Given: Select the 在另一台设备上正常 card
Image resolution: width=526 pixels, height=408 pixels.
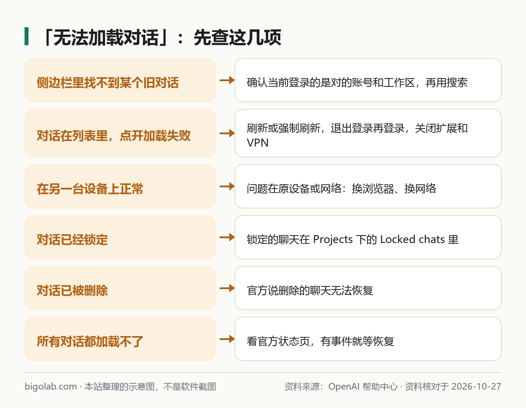Looking at the screenshot, I should point(120,186).
